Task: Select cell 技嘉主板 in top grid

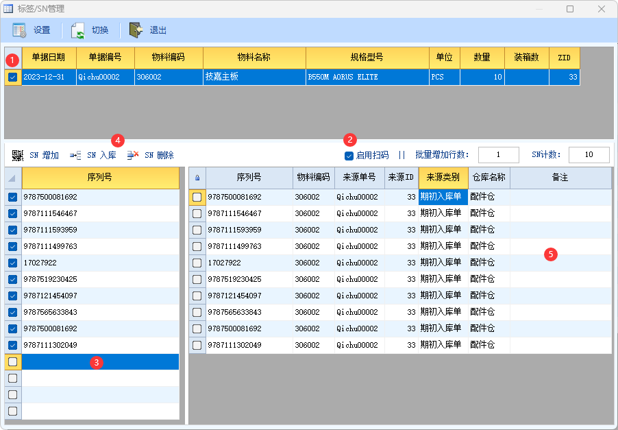Action: [254, 77]
